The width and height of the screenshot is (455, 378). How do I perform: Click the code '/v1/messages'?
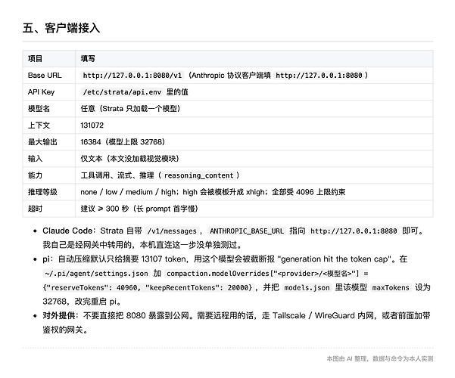(172, 231)
